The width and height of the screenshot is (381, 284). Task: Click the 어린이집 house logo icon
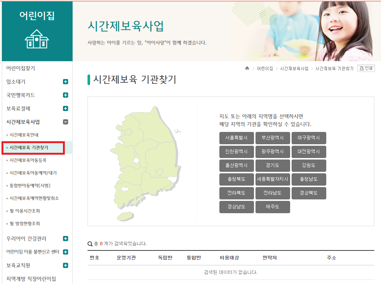[x=36, y=38]
